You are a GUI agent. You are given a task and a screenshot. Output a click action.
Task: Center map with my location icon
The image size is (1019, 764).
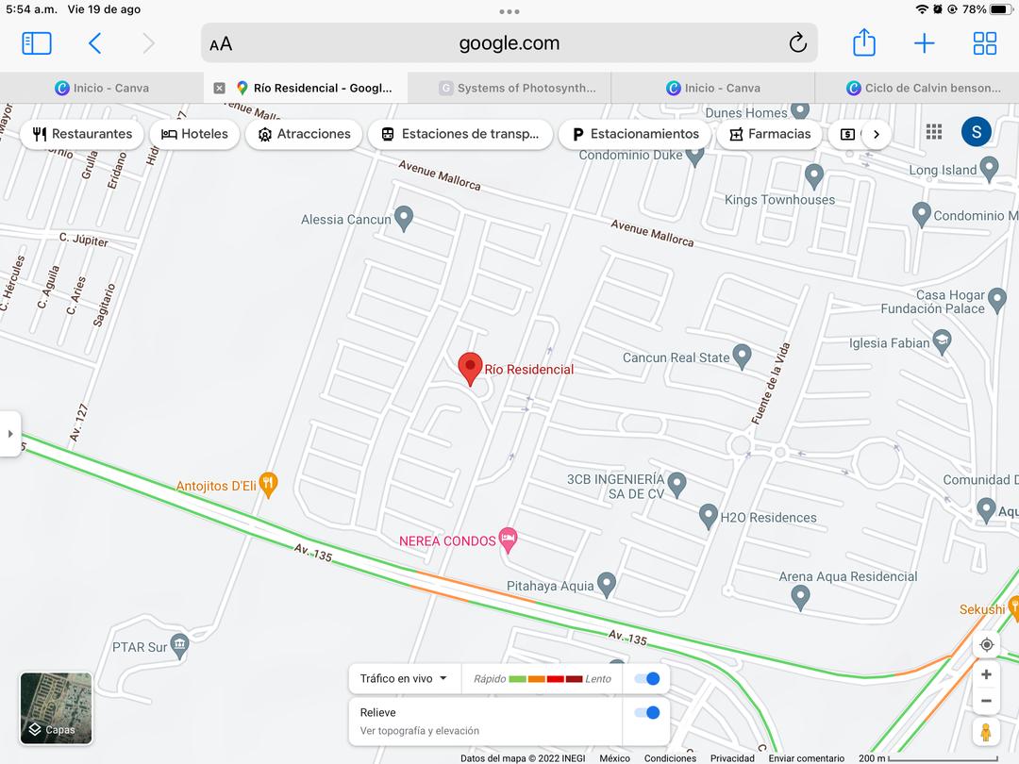tap(986, 644)
